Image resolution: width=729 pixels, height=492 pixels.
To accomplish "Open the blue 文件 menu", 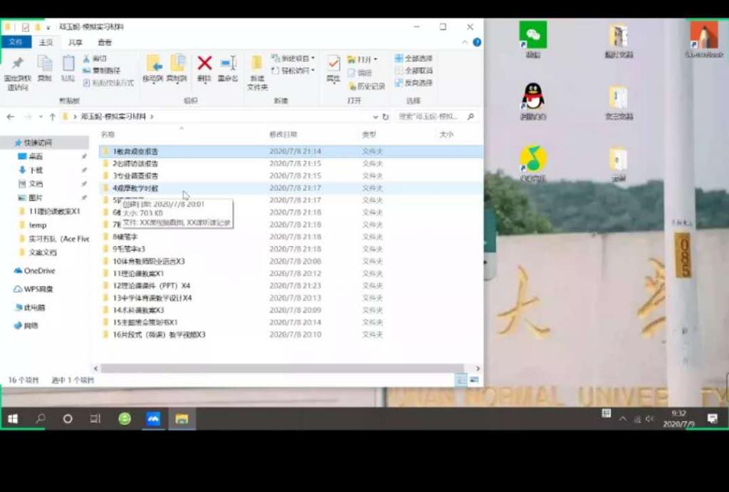I will click(x=16, y=43).
